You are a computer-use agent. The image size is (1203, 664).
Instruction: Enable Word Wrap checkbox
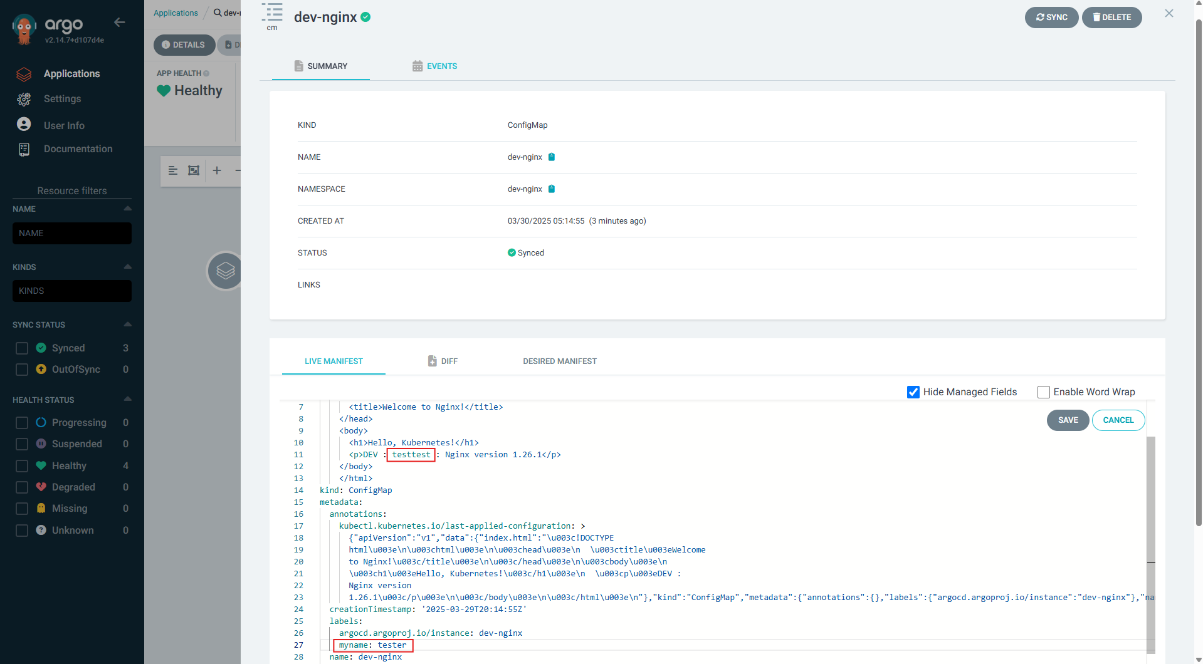tap(1044, 392)
